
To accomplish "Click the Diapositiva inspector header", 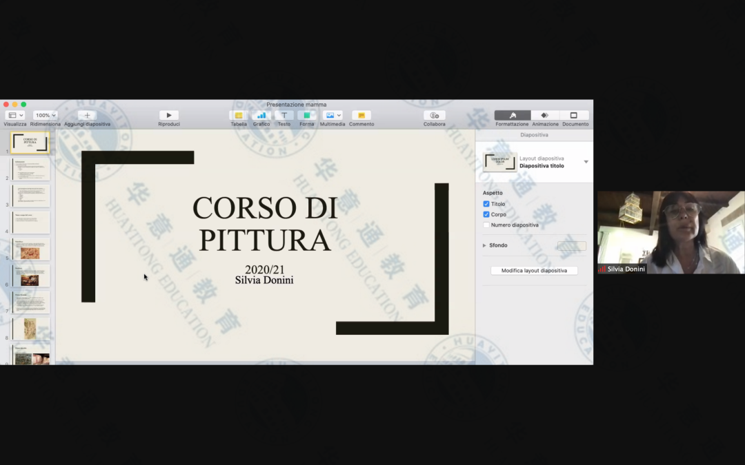I will point(534,135).
